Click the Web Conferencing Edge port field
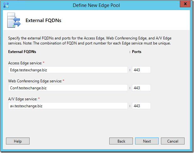The image size is (194, 153). click(141, 88)
